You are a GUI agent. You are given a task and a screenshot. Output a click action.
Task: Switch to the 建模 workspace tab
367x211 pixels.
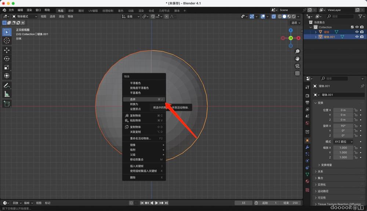[71, 11]
